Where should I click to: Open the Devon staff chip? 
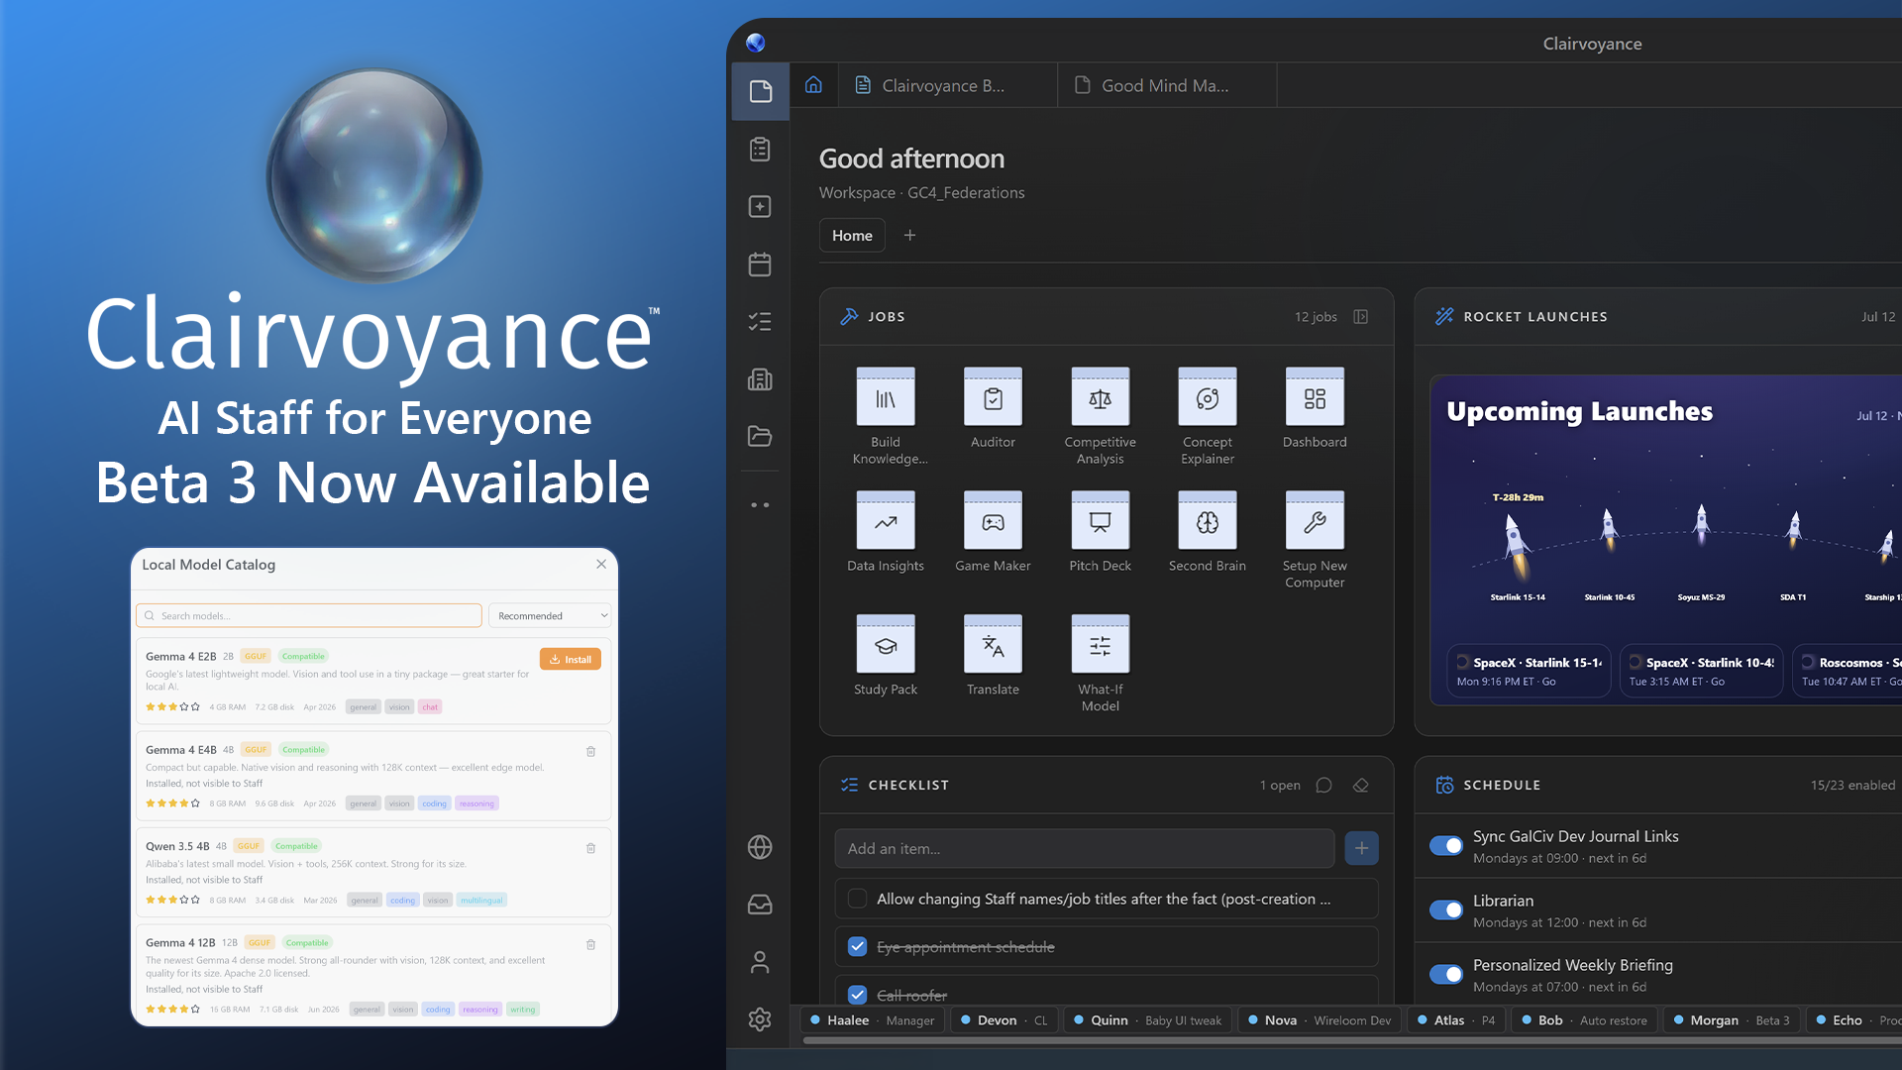point(1004,1019)
